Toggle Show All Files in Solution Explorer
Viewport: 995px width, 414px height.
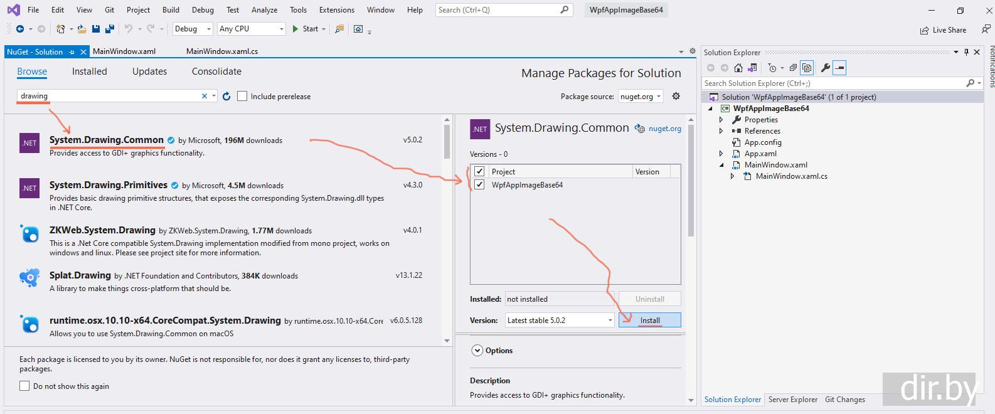[807, 68]
